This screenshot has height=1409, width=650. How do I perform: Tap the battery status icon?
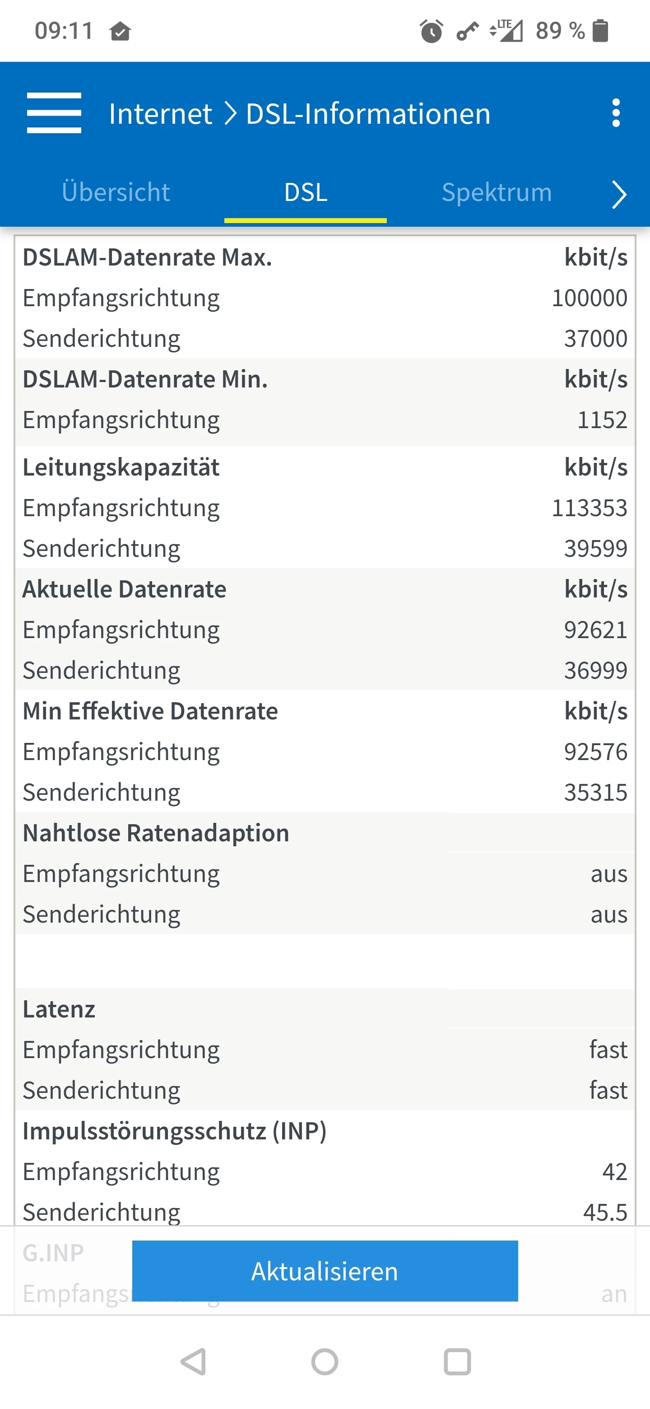point(600,31)
